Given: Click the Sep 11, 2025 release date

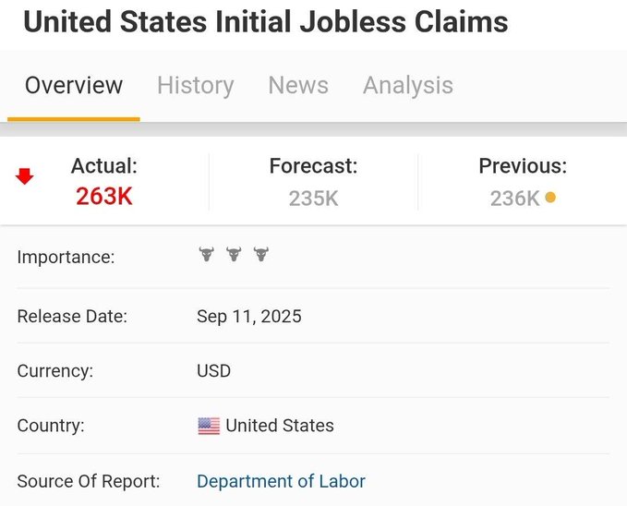Looking at the screenshot, I should click(248, 317).
